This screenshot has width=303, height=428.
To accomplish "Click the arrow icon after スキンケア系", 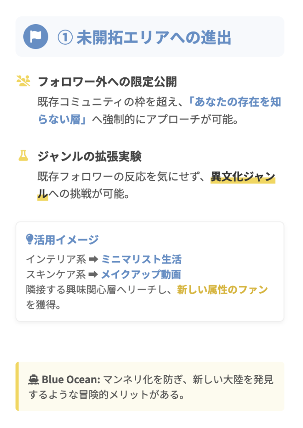I will [93, 275].
